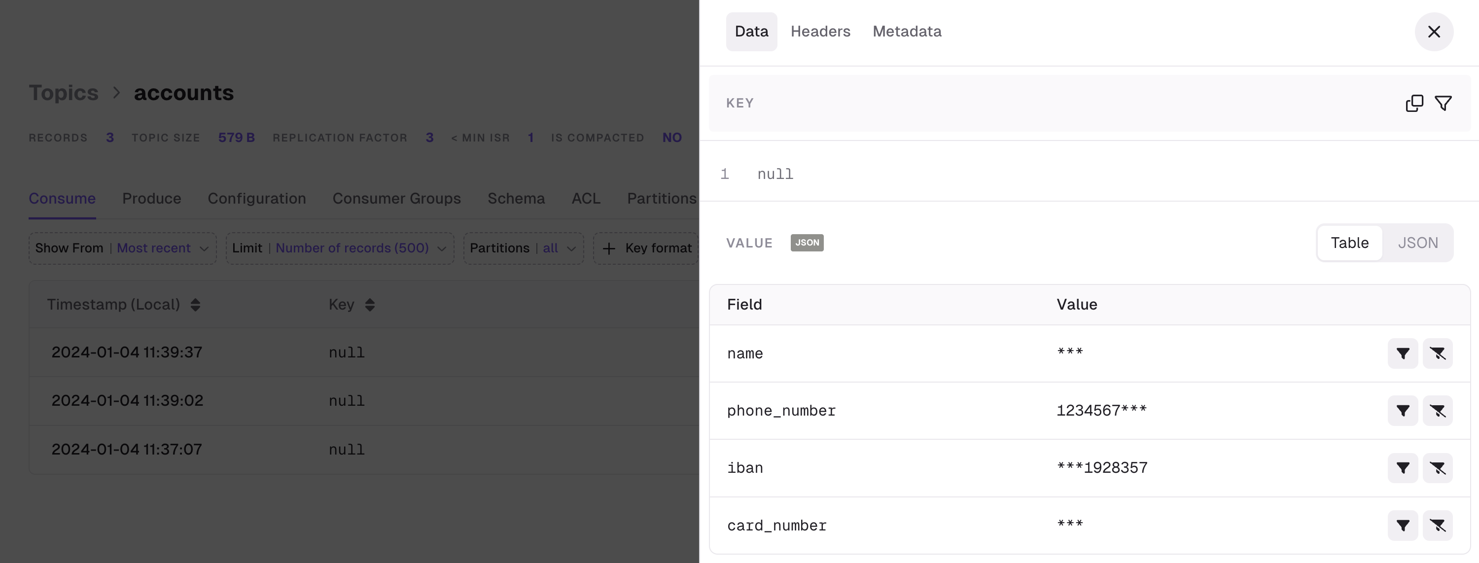Open the Schema tab
Screen dimensions: 1479x563
(x=516, y=199)
